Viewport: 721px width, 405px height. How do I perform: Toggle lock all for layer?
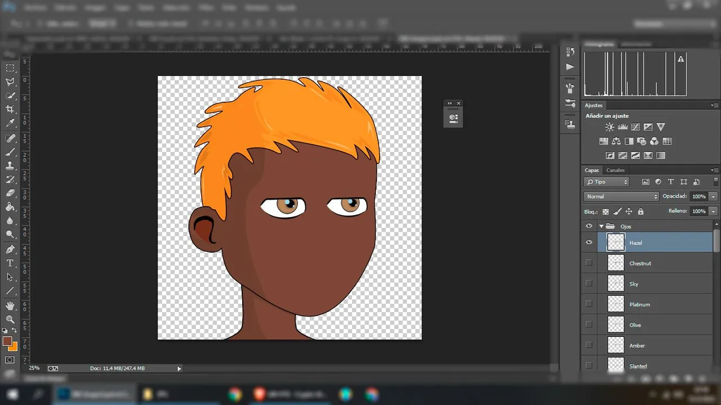point(640,211)
